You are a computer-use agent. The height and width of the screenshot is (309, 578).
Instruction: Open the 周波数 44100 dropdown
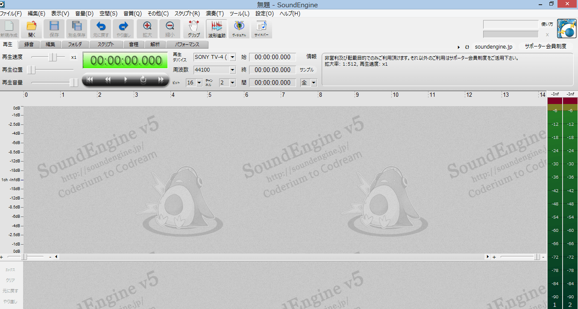233,70
